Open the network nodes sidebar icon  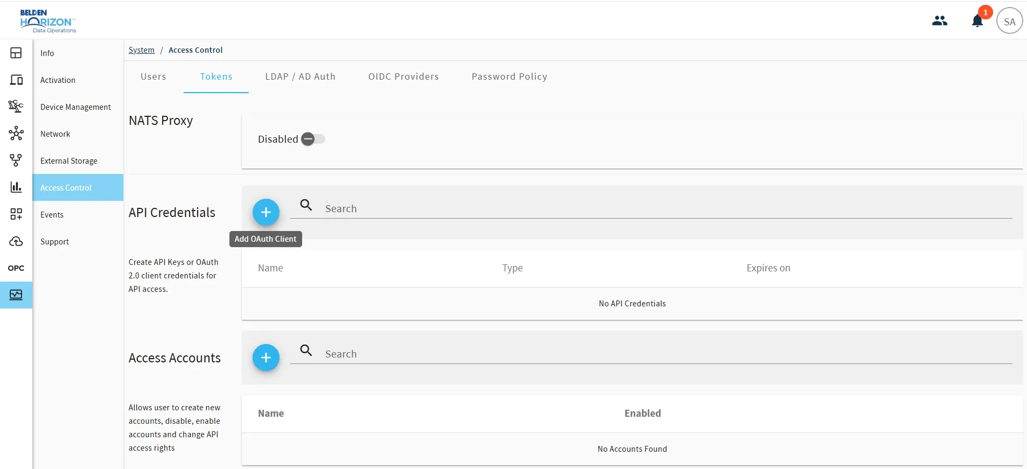[x=16, y=133]
